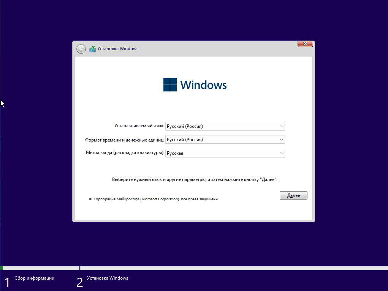Viewport: 388px width, 291px height.
Task: Click the large Windows wordmark text
Action: point(203,85)
